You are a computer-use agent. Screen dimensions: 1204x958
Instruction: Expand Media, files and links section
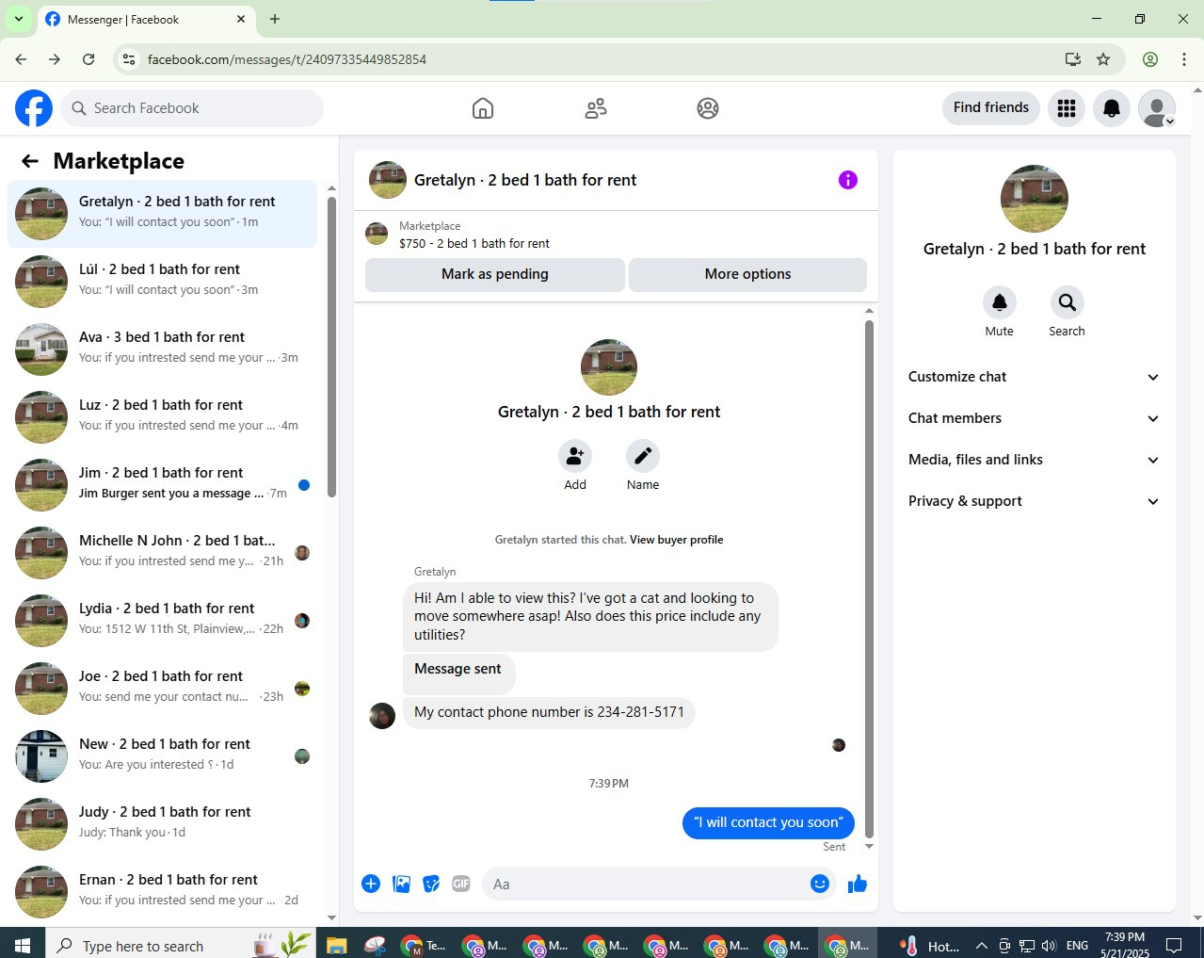(1035, 460)
